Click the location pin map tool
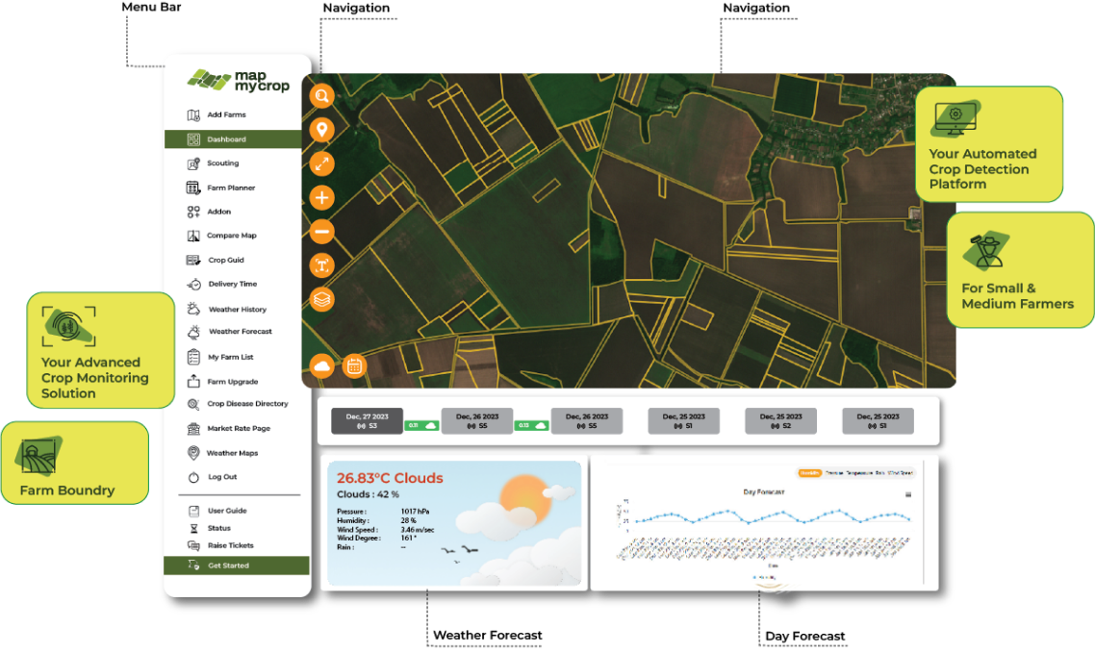This screenshot has height=653, width=1095. click(x=321, y=130)
